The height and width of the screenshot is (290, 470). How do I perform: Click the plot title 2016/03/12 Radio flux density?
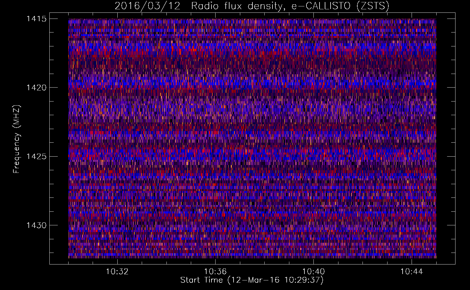pos(252,6)
